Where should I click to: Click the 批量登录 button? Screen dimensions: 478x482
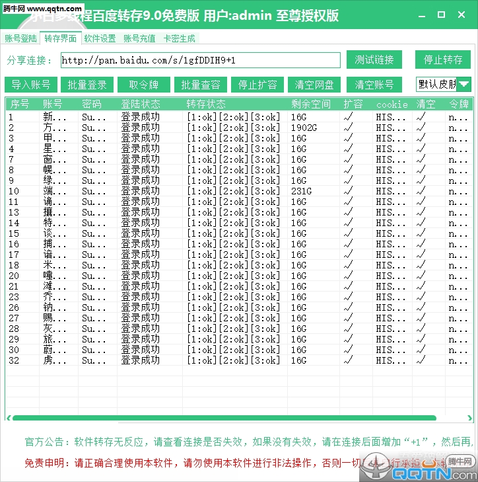pos(87,85)
